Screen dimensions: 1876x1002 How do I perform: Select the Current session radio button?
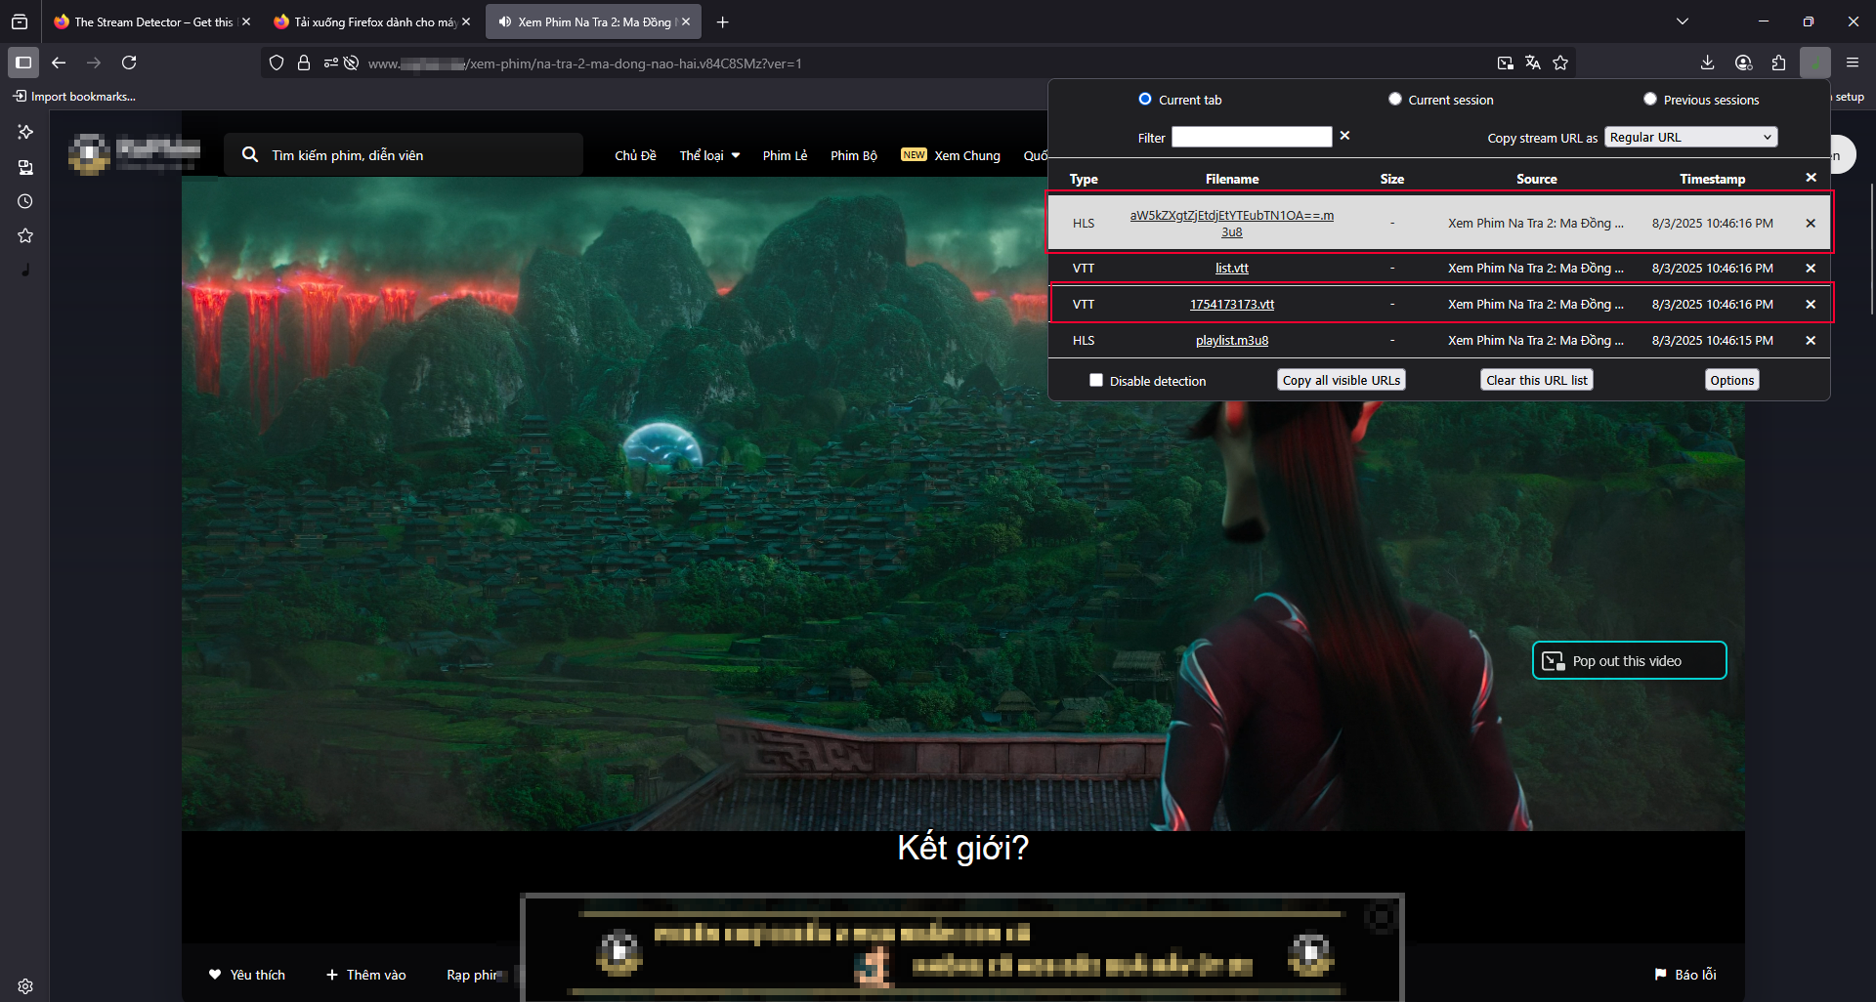point(1394,99)
